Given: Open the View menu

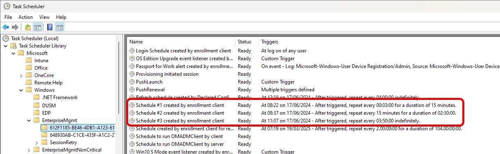Looking at the screenshot, I should pos(44,17).
